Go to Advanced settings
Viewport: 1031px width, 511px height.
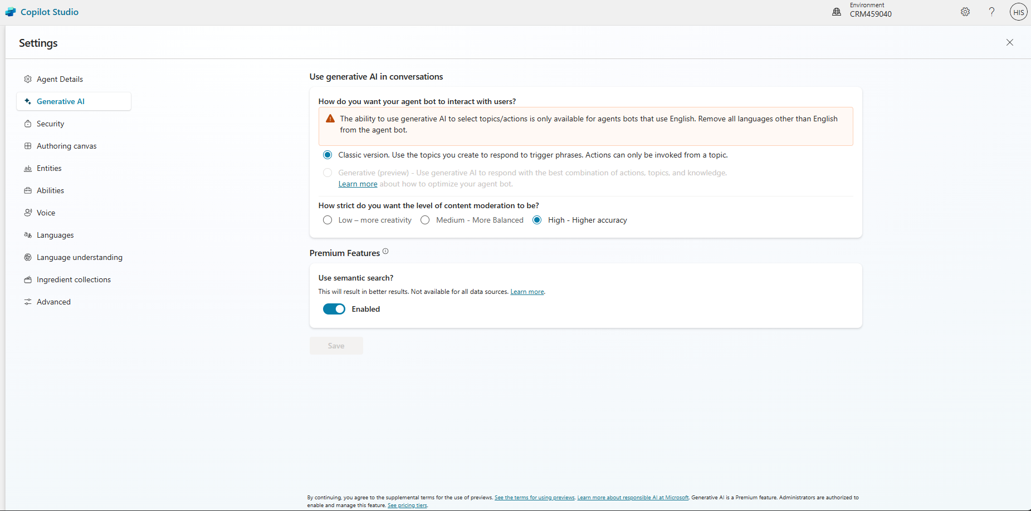tap(74, 302)
